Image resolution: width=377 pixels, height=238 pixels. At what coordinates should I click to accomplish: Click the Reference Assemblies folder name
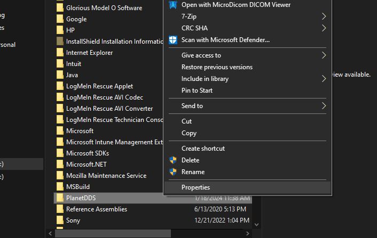click(97, 209)
